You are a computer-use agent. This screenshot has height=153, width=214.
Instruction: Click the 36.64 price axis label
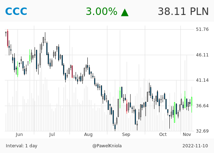(202, 106)
